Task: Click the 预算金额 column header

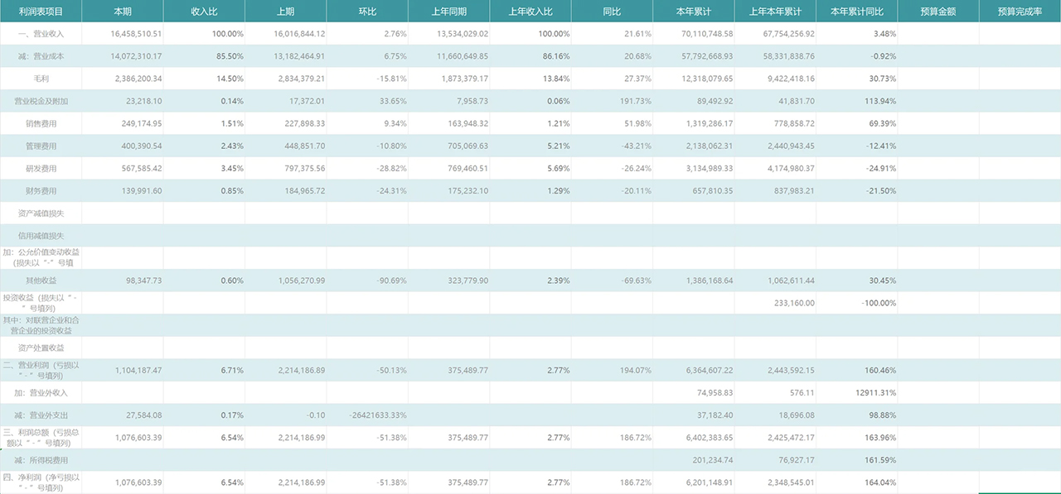Action: [937, 12]
